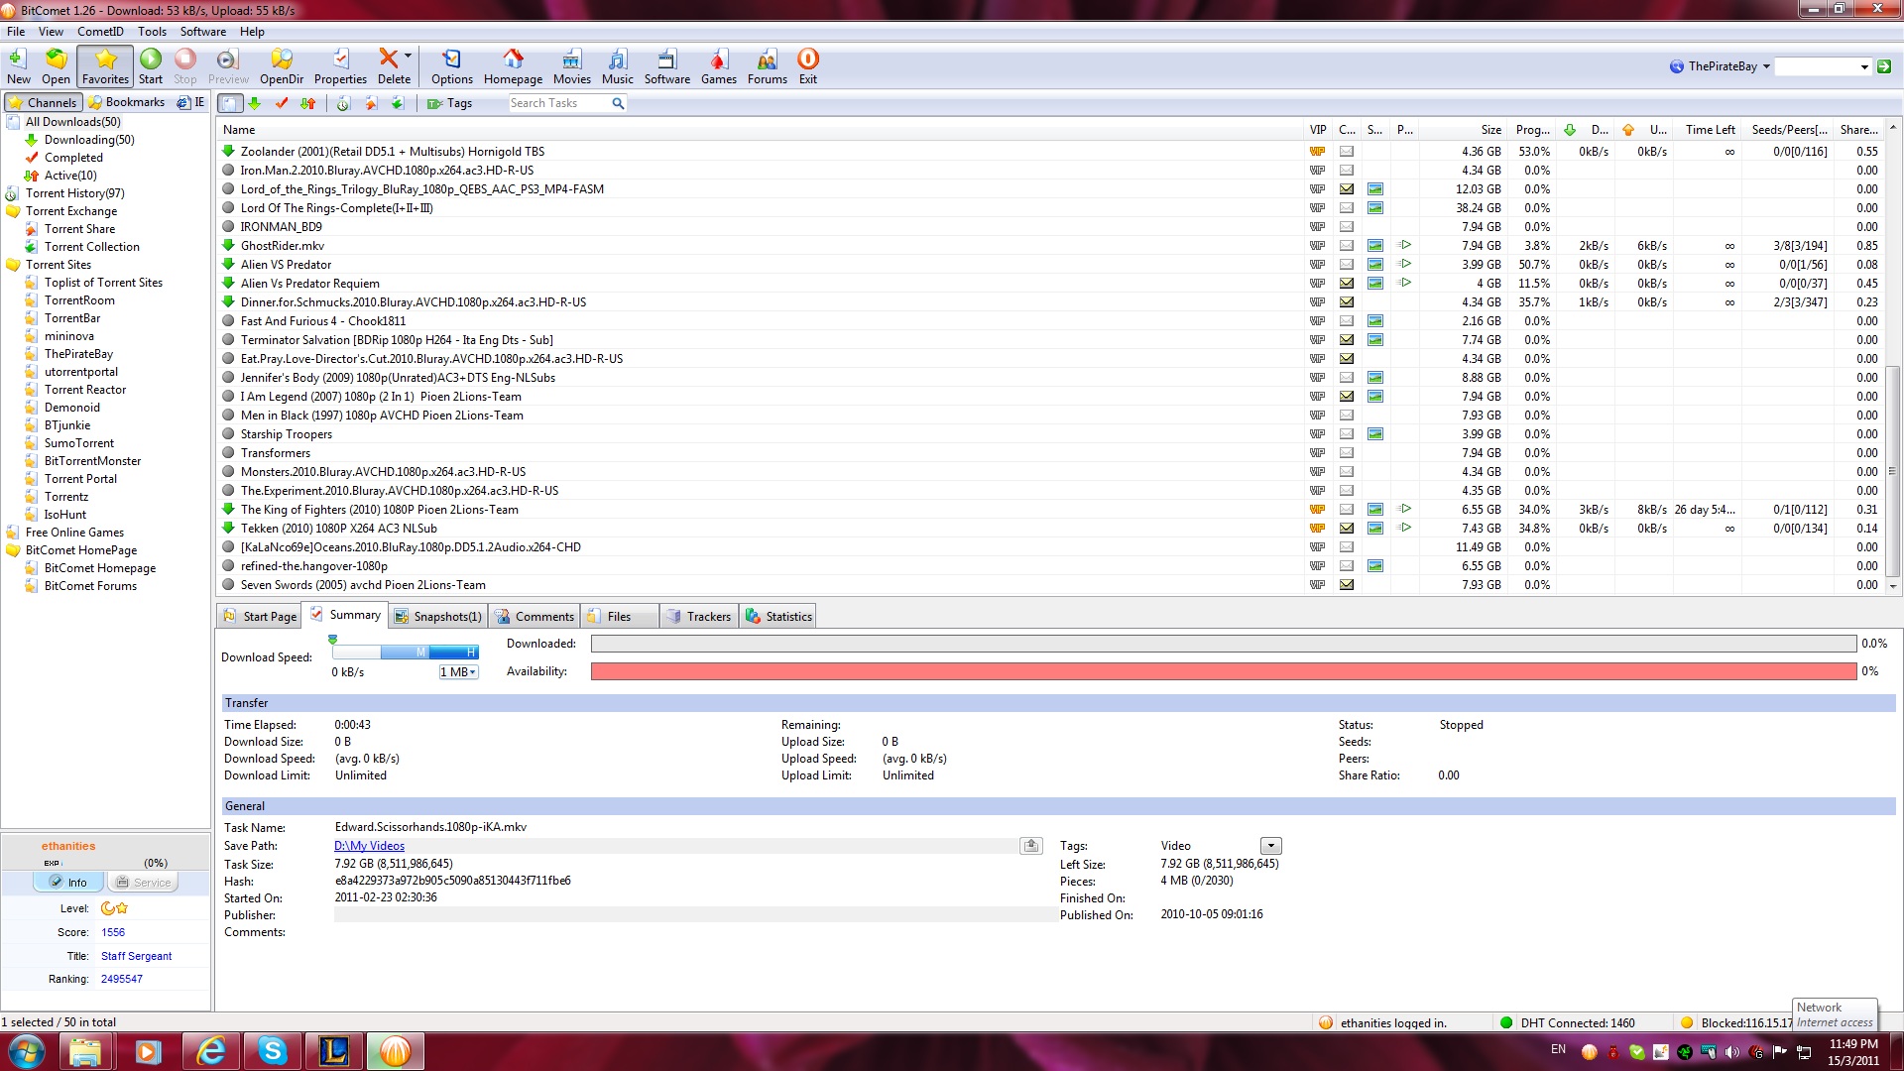Click the Open torrent toolbar icon

(x=56, y=66)
